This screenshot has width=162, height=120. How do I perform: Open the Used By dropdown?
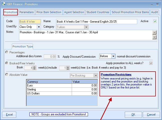(x=39, y=27)
